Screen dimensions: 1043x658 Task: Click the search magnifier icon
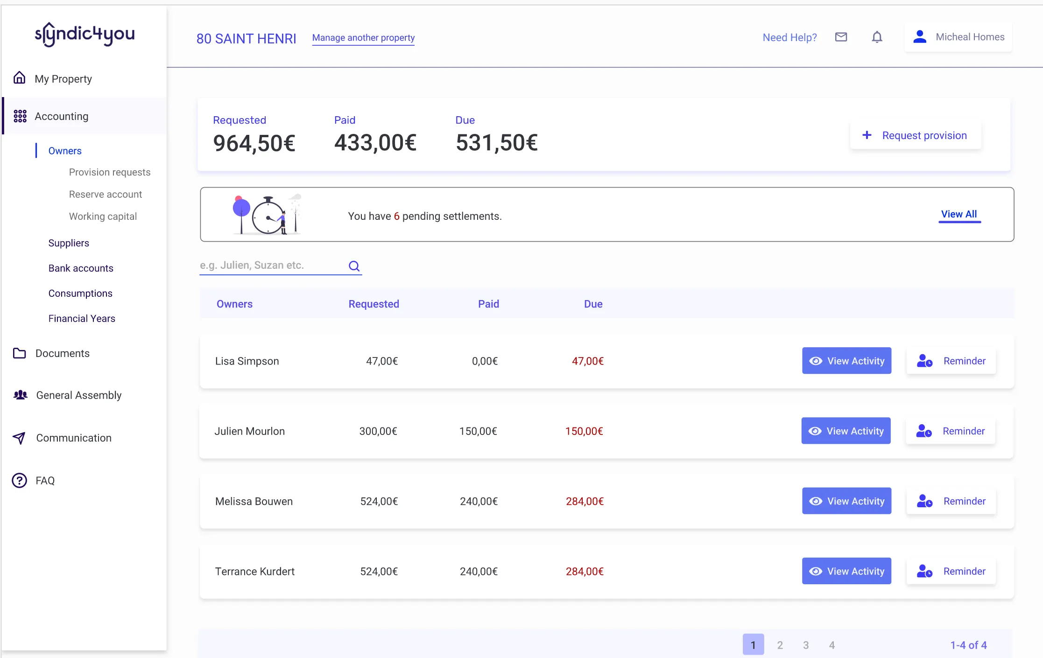coord(354,266)
